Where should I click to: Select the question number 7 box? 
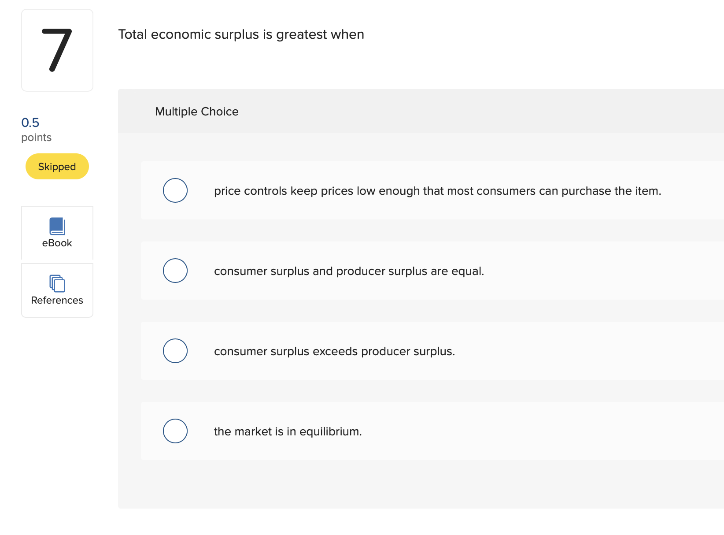tap(57, 50)
